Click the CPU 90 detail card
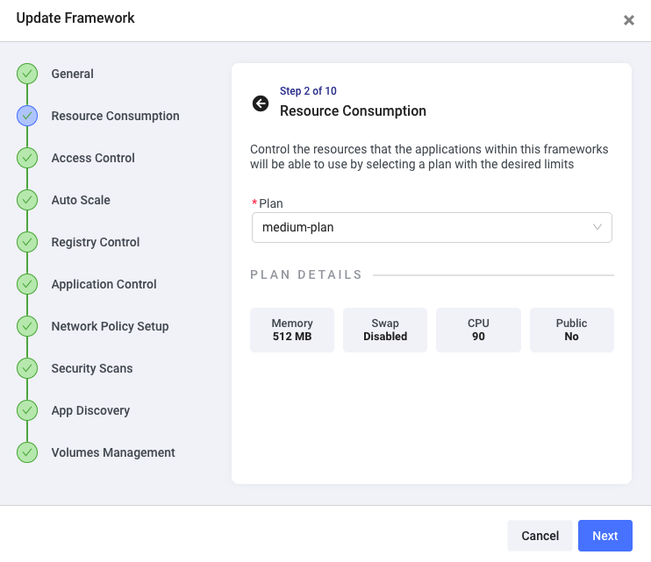651x562 pixels. click(478, 330)
